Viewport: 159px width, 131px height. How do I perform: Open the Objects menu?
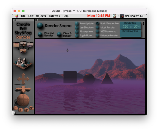(41, 16)
